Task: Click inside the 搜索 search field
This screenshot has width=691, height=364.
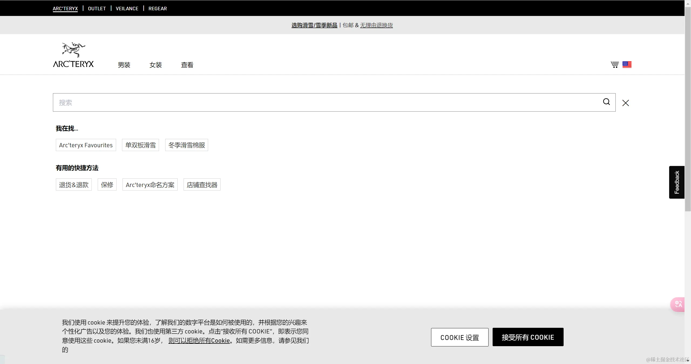Action: click(324, 103)
